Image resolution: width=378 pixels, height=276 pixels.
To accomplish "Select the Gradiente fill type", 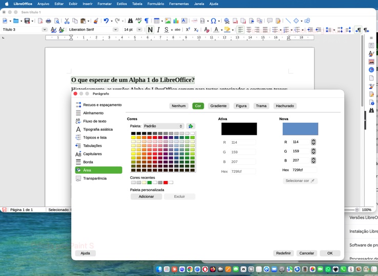I will click(x=218, y=106).
